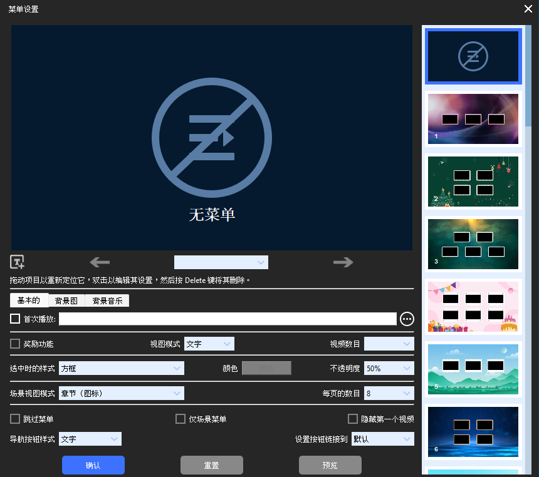
Task: Expand the 不透明度 dropdown showing 50%
Action: pos(389,368)
